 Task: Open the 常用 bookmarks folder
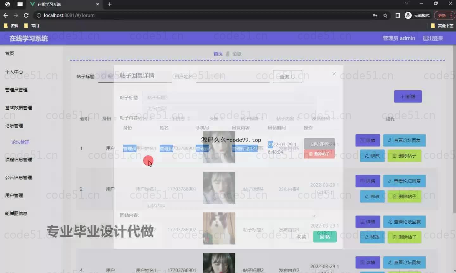(32, 26)
